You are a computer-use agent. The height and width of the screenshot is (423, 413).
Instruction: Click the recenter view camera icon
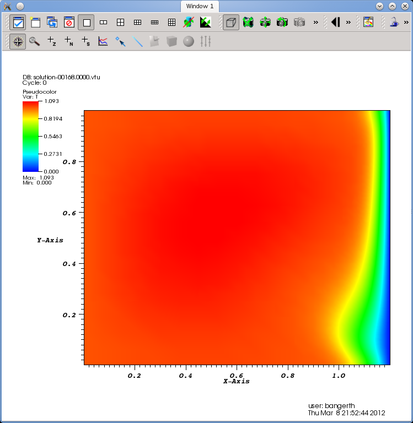pos(265,23)
